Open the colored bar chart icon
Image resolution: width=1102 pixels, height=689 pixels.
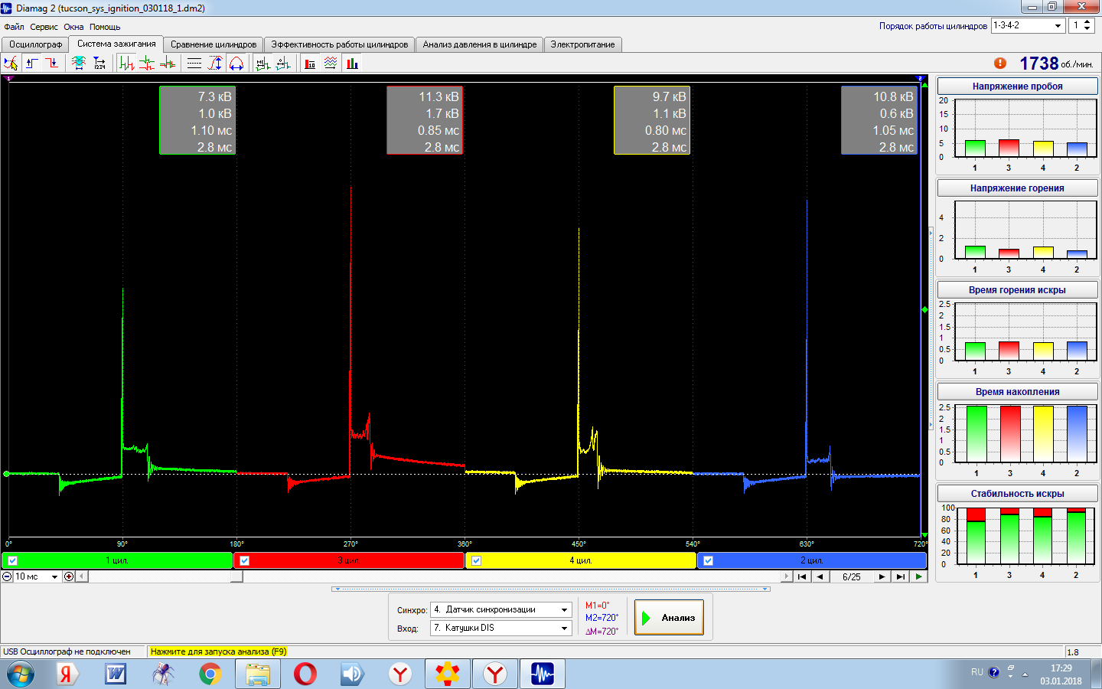point(352,64)
